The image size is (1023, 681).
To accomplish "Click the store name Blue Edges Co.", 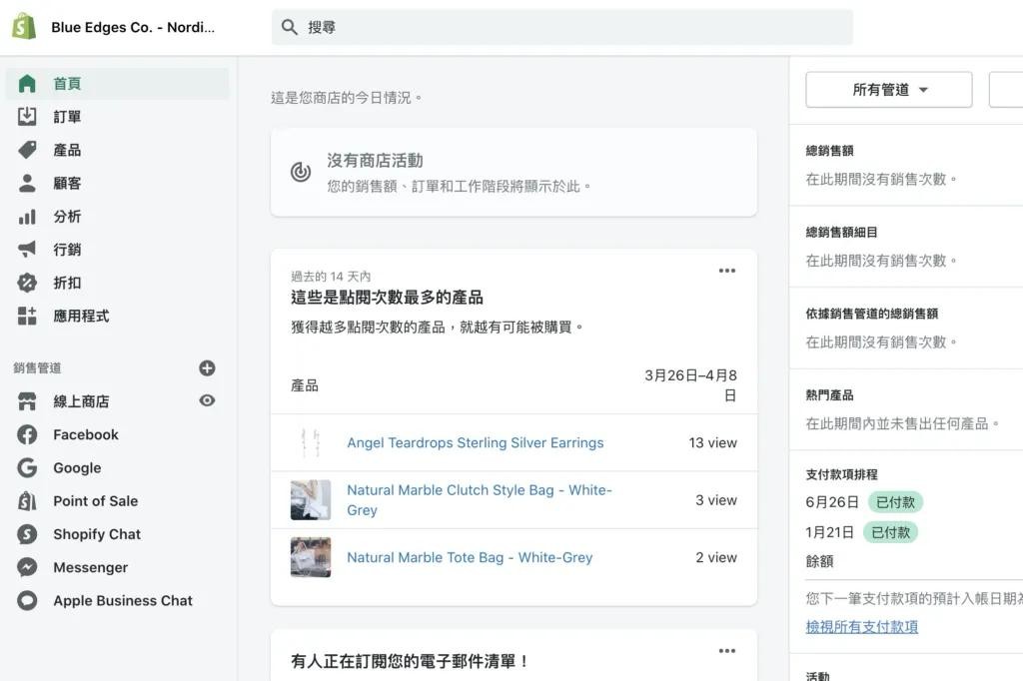I will tap(133, 27).
